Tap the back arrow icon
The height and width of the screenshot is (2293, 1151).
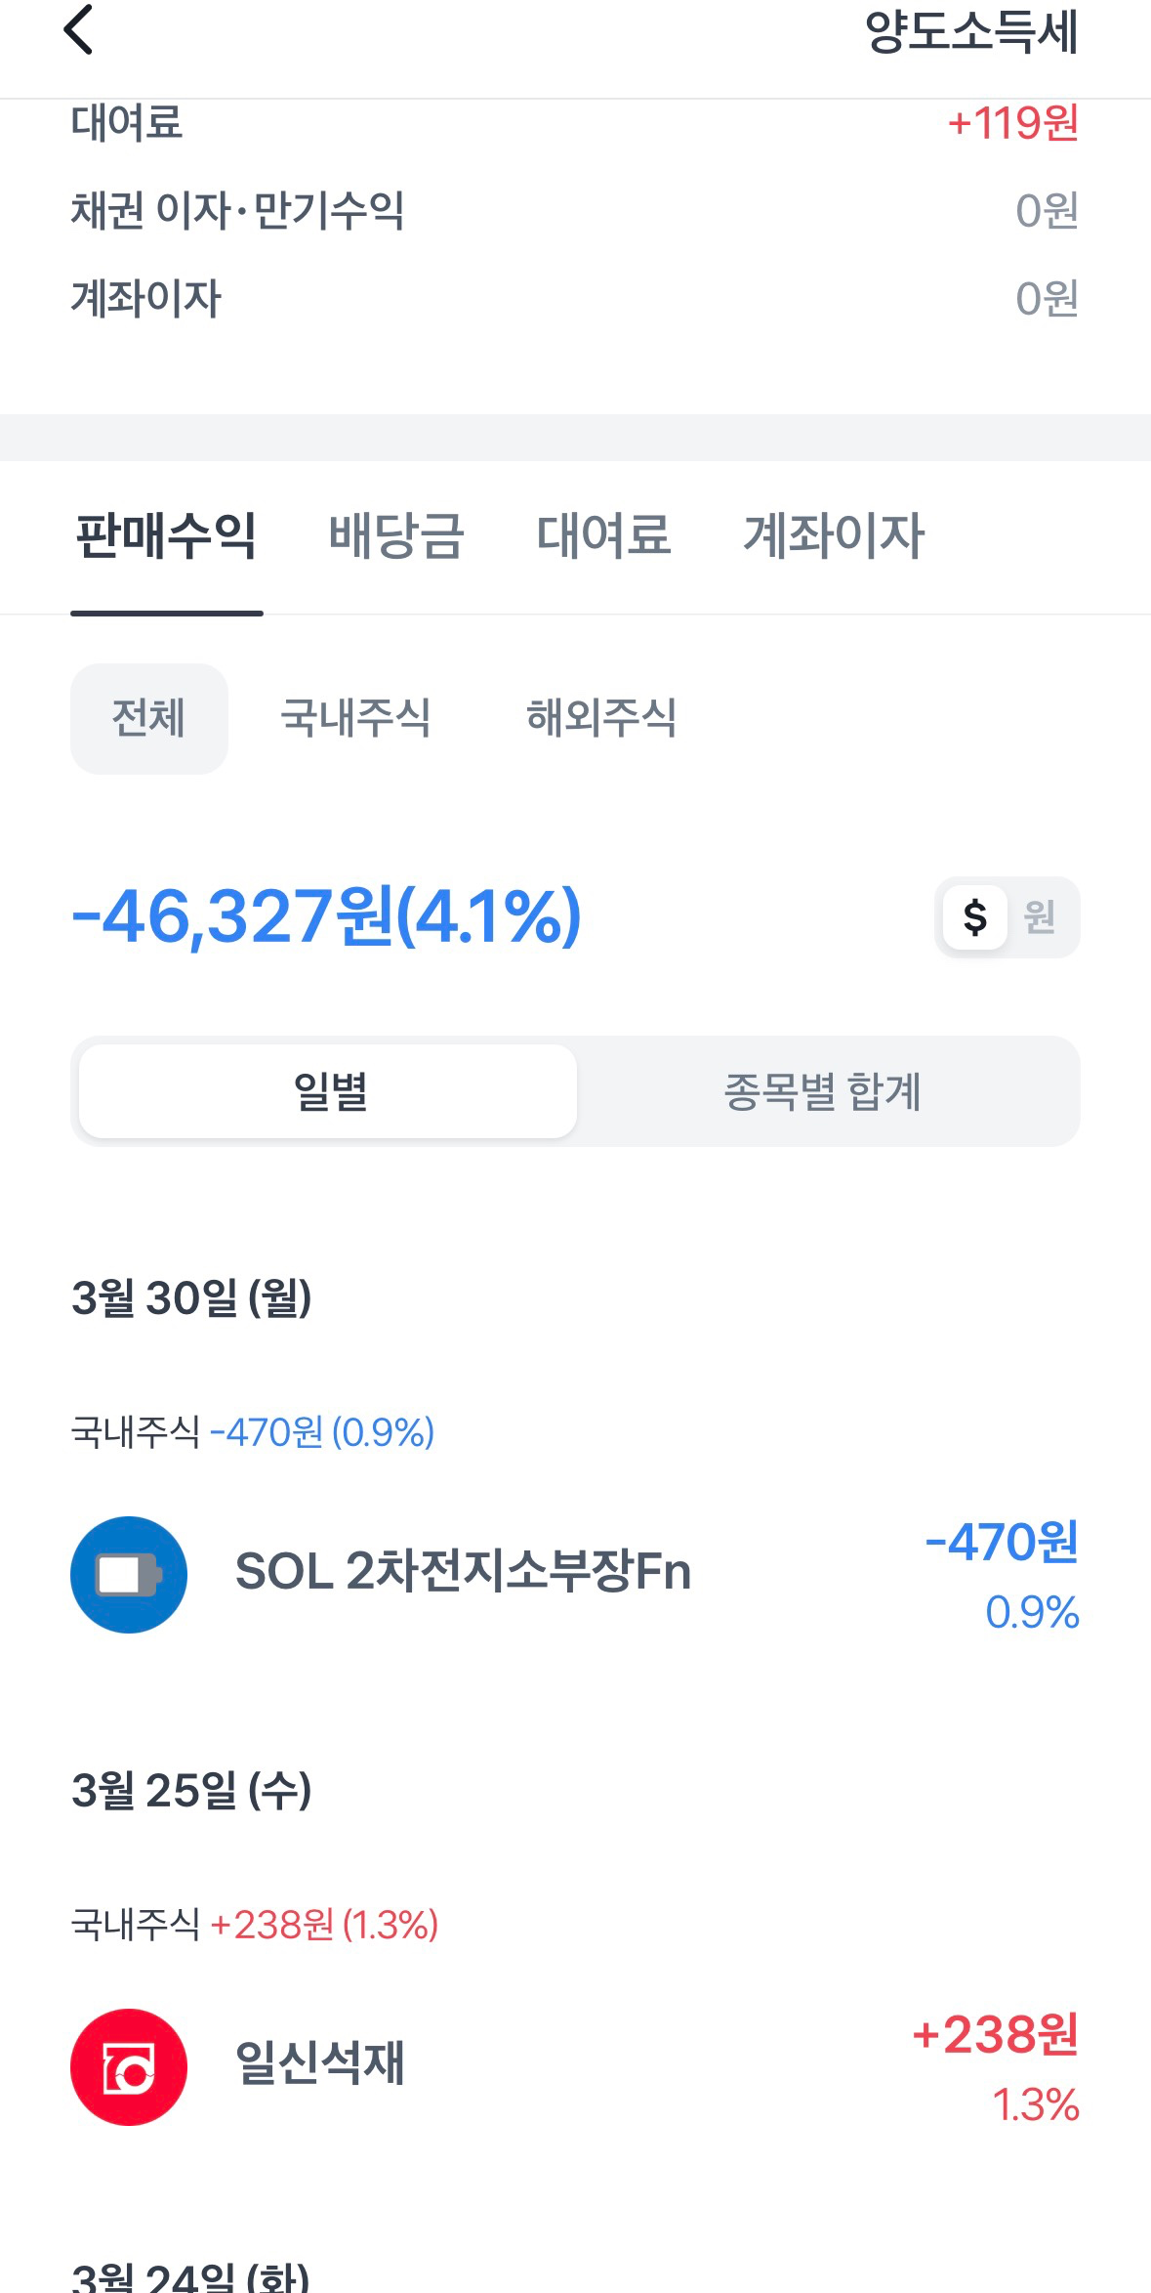[x=78, y=30]
